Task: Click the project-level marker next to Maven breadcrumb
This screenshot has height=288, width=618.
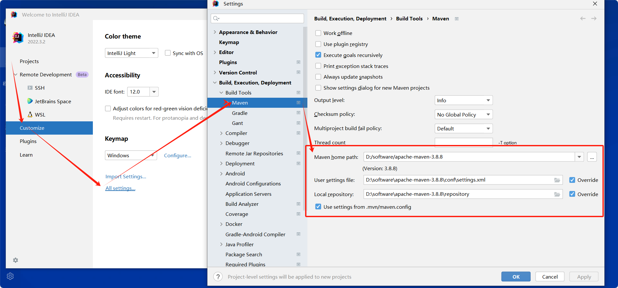Action: pos(457,19)
